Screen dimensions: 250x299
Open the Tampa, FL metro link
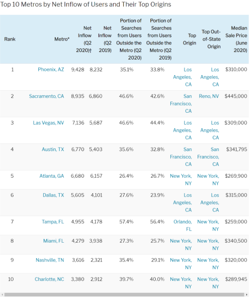53,222
